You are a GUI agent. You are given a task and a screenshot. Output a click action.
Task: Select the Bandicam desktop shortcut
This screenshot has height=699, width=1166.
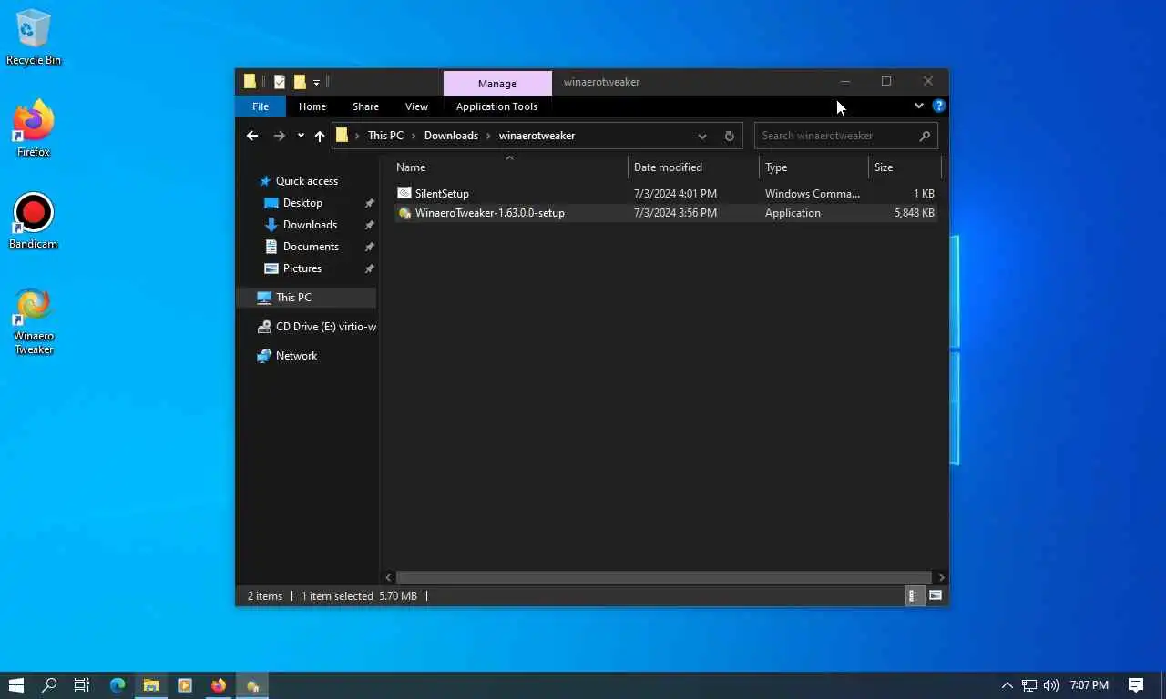[34, 221]
